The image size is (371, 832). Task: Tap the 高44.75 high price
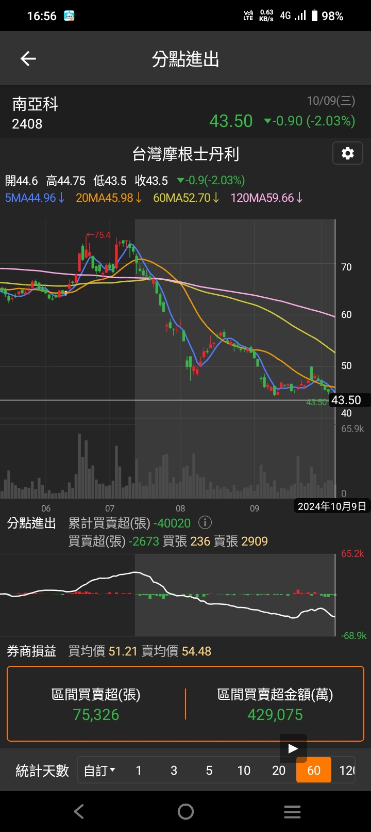65,181
